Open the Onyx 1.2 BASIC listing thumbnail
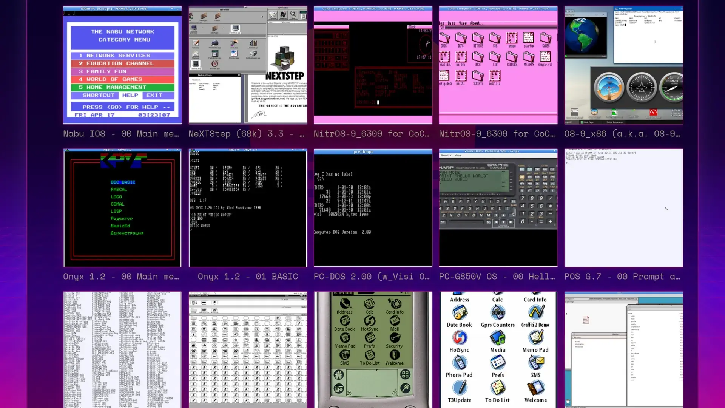The width and height of the screenshot is (725, 408). coord(248,208)
